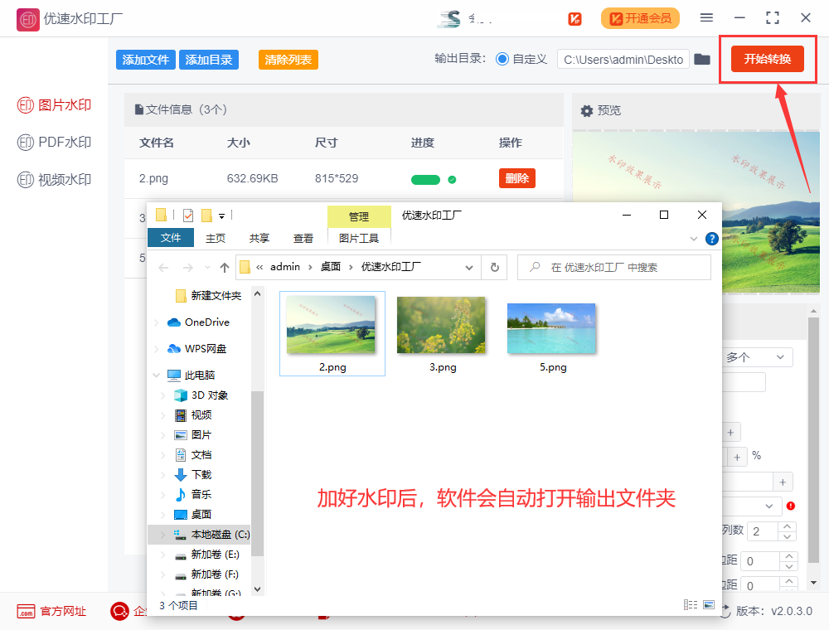Select 本地磁盘 (C:) in navigation pane
Image resolution: width=829 pixels, height=630 pixels.
(x=199, y=535)
